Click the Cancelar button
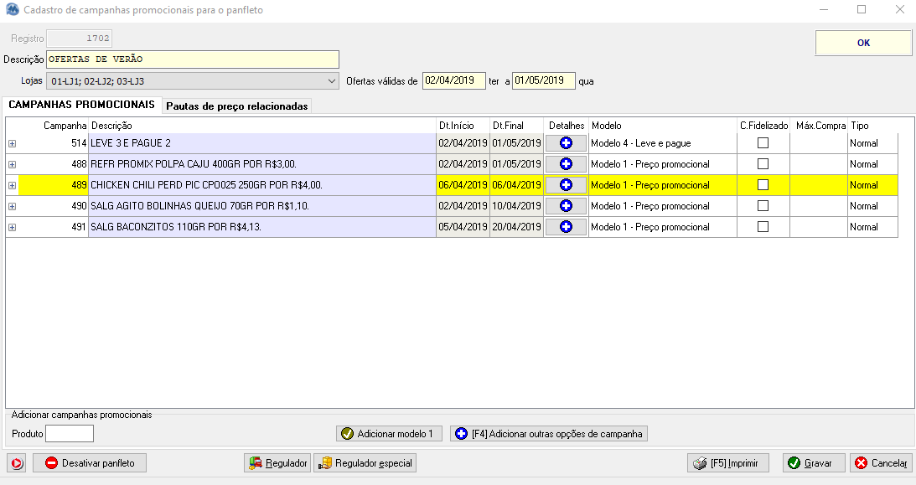This screenshot has width=916, height=485. (x=881, y=463)
